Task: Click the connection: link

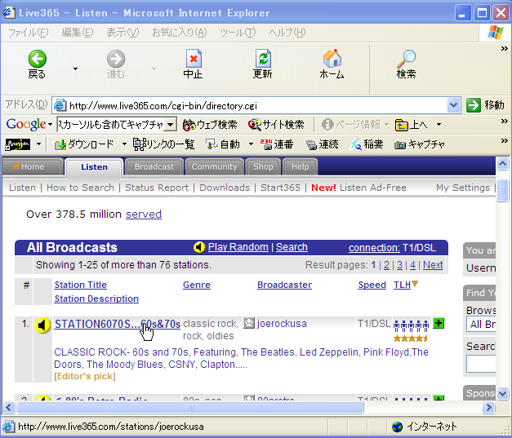Action: [x=374, y=248]
